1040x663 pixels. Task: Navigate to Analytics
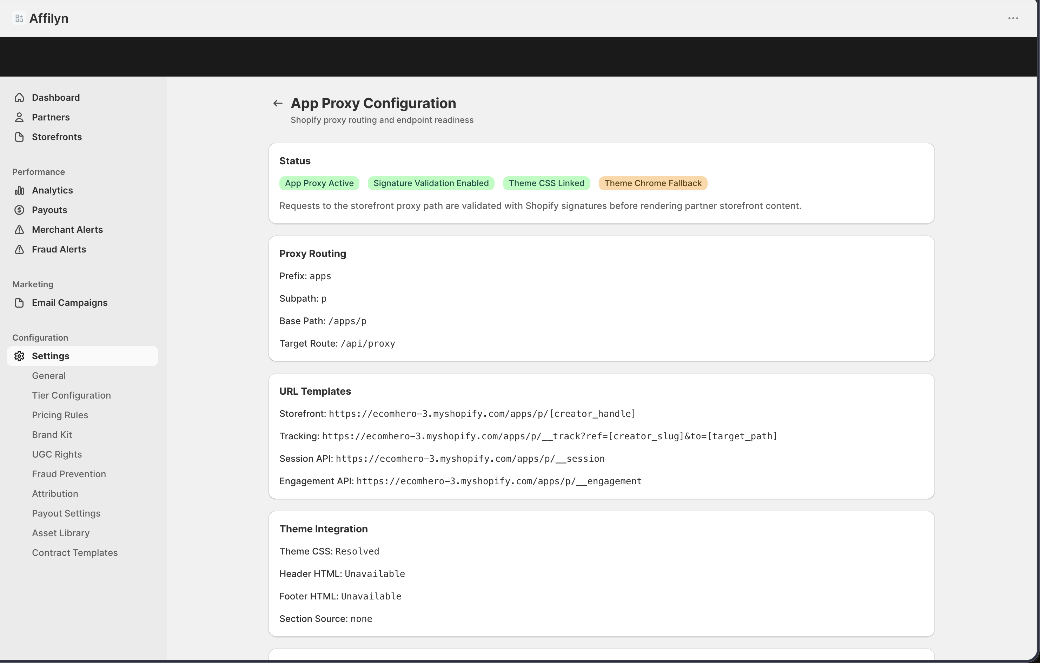pyautogui.click(x=82, y=191)
